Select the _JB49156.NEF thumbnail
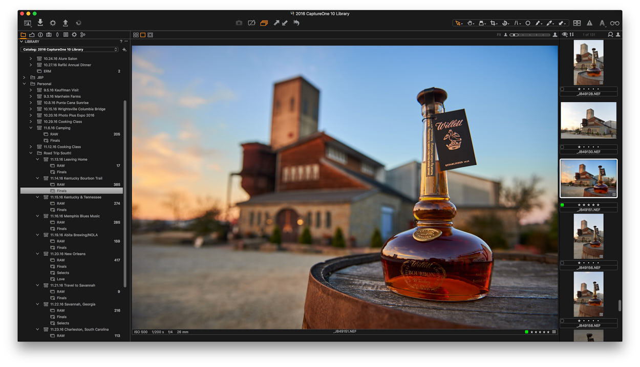Image resolution: width=640 pixels, height=367 pixels. [588, 236]
